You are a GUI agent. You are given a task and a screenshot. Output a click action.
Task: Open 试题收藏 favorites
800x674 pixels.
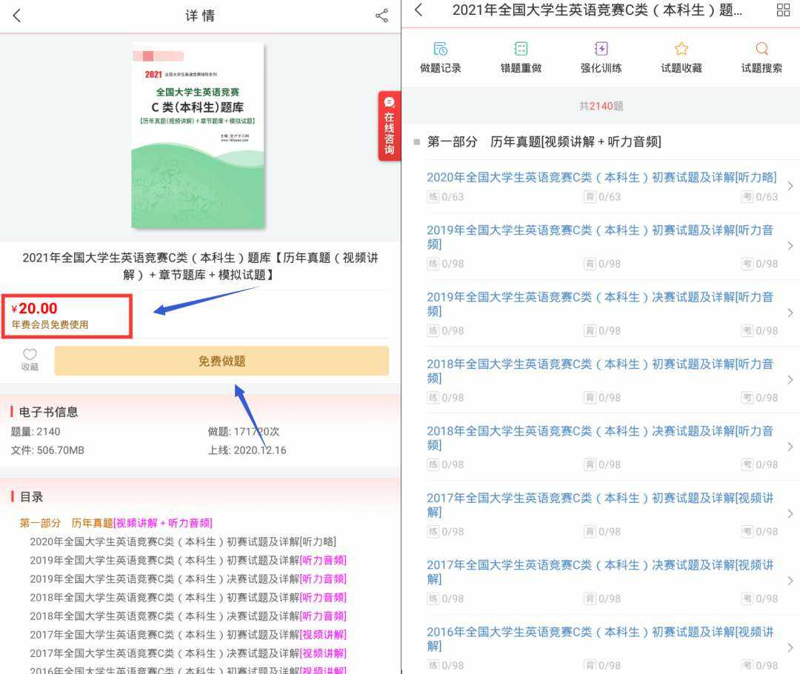[x=681, y=58]
